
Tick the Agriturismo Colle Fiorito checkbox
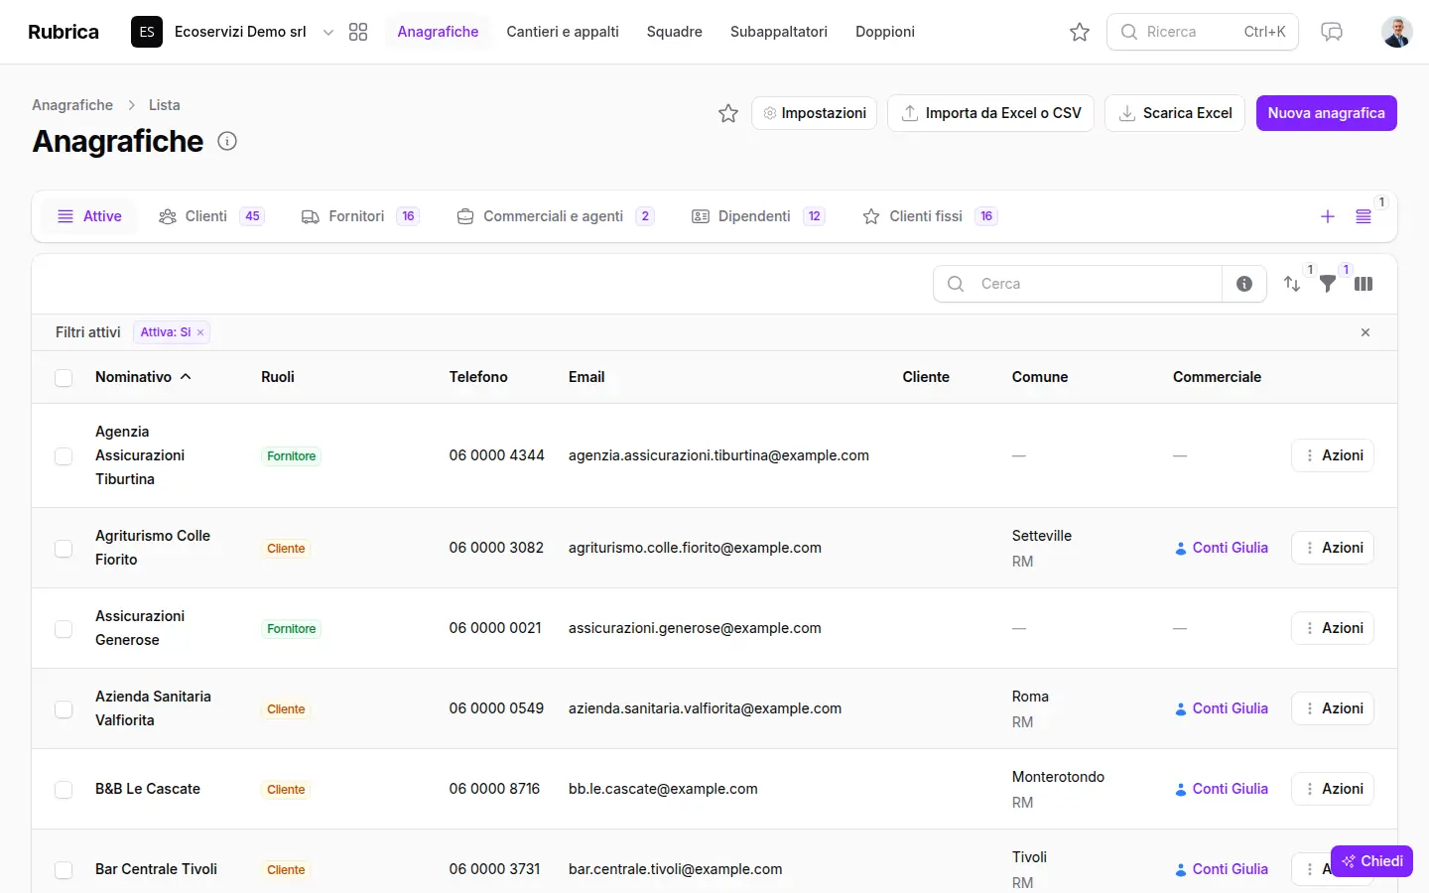pos(64,548)
